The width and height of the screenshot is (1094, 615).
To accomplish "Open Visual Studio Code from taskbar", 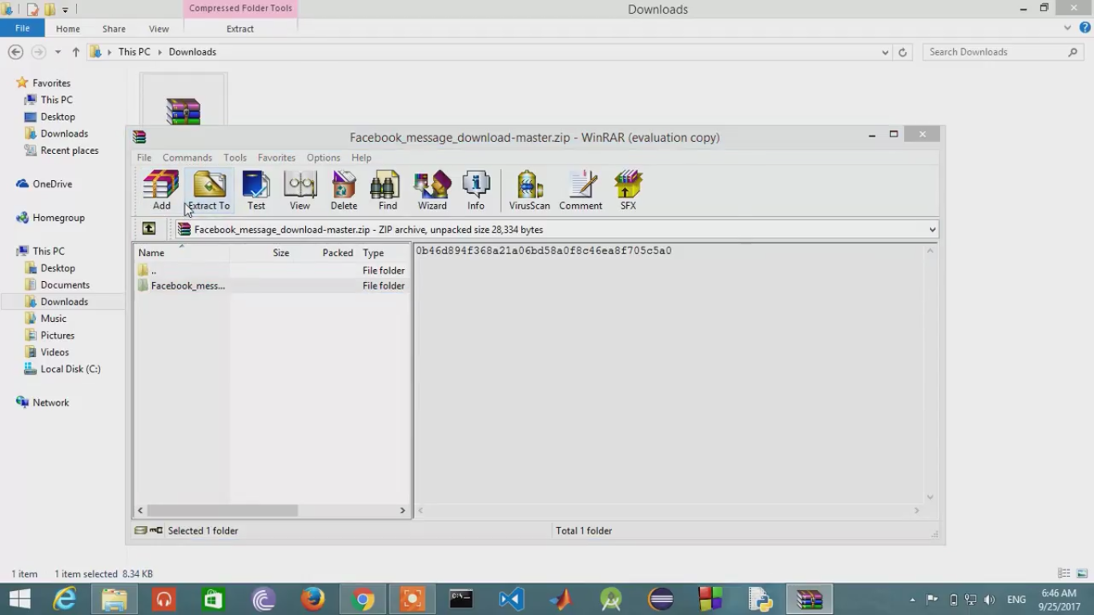I will (511, 599).
